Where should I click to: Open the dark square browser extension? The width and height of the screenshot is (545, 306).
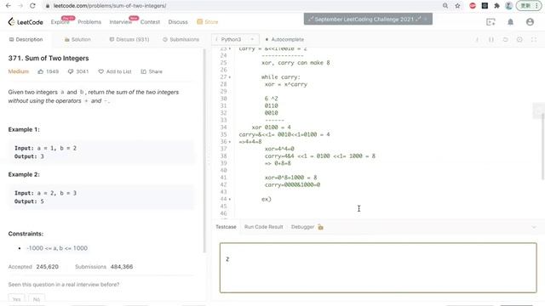point(485,6)
